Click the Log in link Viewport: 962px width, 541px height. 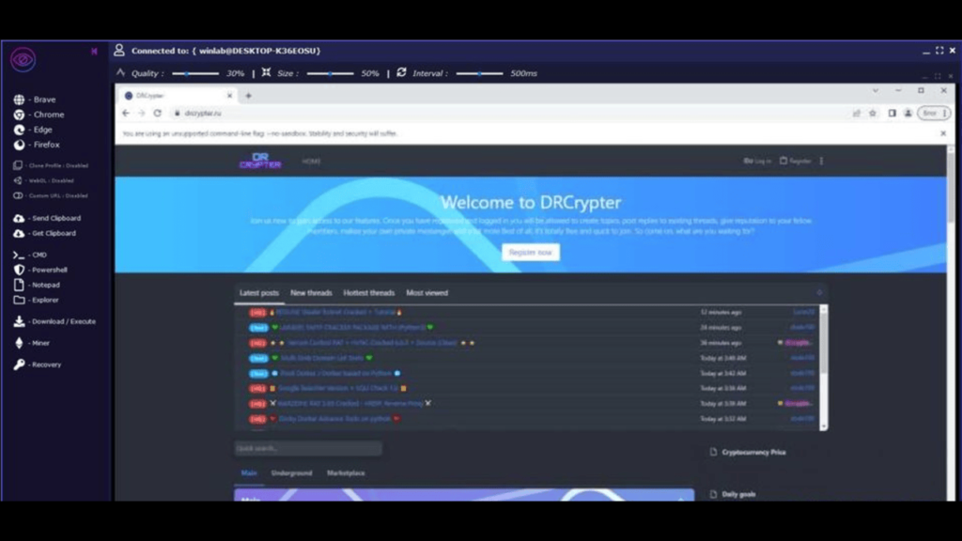758,162
